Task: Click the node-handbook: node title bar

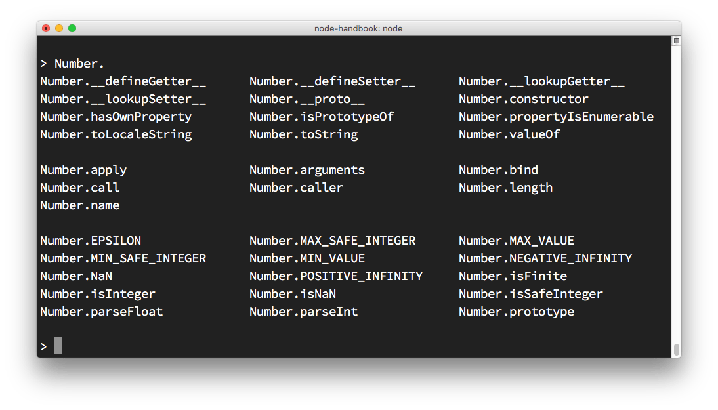Action: (359, 28)
